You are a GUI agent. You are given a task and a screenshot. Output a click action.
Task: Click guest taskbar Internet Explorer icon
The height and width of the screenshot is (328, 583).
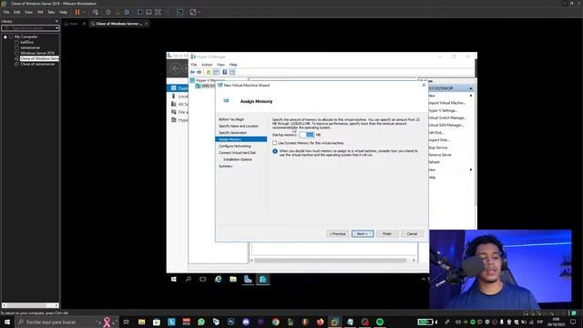point(219,280)
